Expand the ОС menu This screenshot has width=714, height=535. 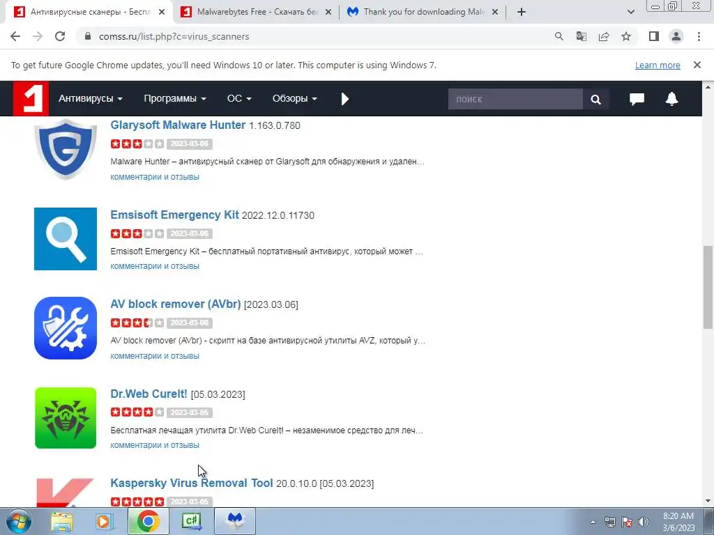tap(239, 98)
